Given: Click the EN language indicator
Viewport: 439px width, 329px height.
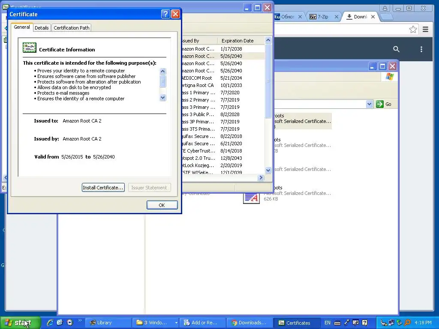Looking at the screenshot, I should 327,323.
